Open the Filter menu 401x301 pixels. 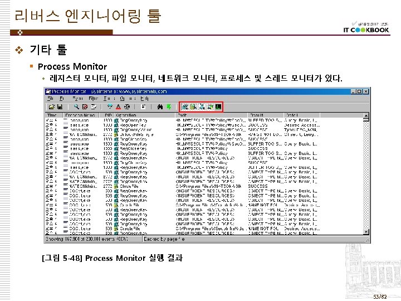coord(94,98)
